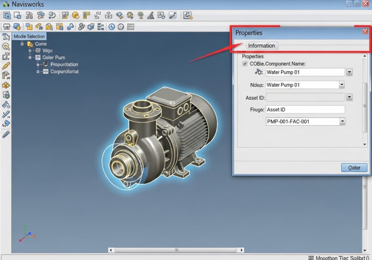Screen dimensions: 372x260
Task: Select the magnifier tool in left sidebar
Action: tap(6, 46)
